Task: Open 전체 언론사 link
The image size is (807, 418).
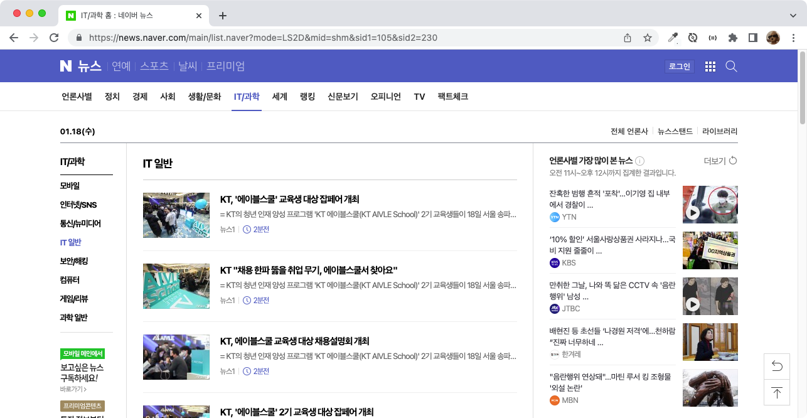Action: 629,131
